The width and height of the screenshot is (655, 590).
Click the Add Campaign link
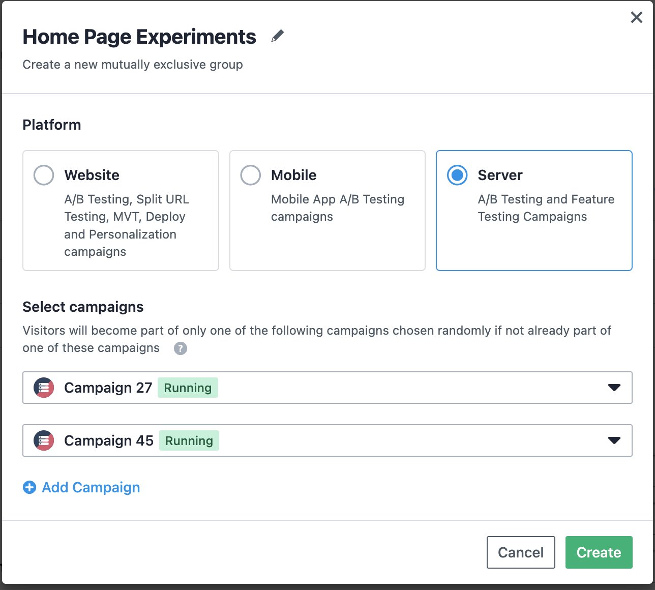(91, 487)
